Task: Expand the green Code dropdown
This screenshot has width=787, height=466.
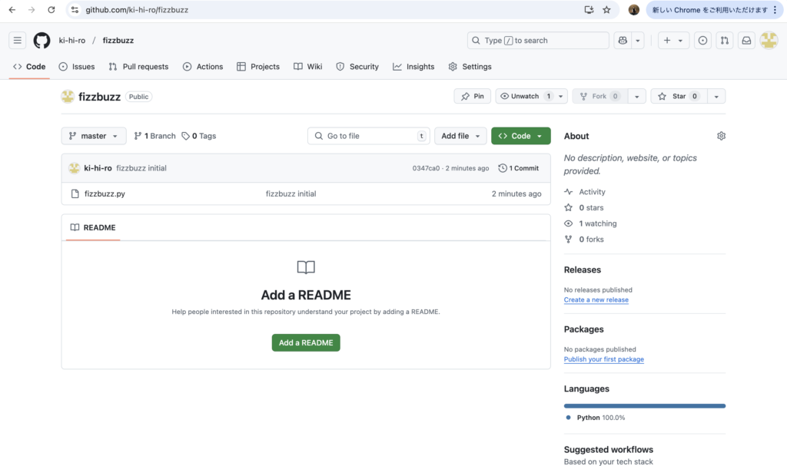Action: [520, 136]
